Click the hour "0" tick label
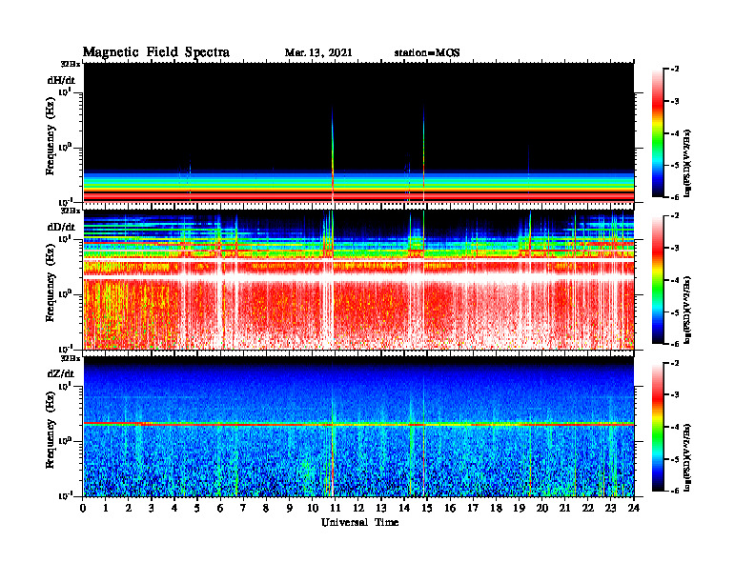Image resolution: width=755 pixels, height=583 pixels. [x=83, y=509]
